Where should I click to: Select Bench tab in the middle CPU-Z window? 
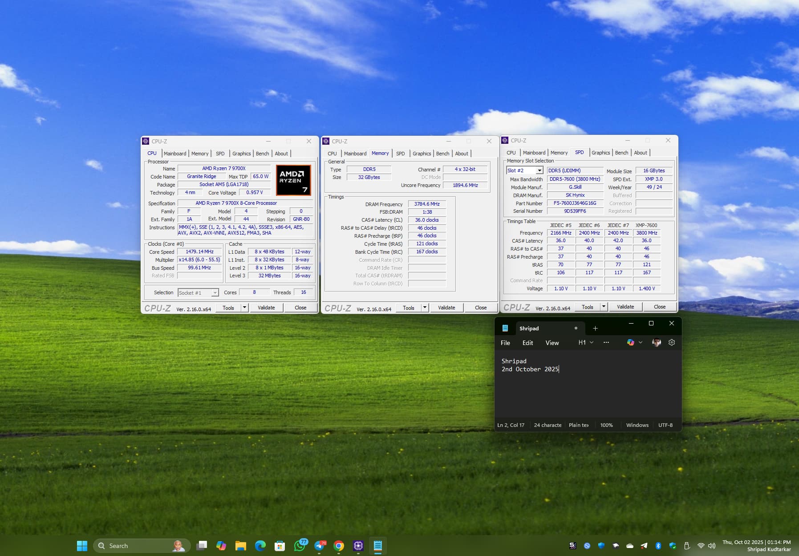pyautogui.click(x=442, y=154)
